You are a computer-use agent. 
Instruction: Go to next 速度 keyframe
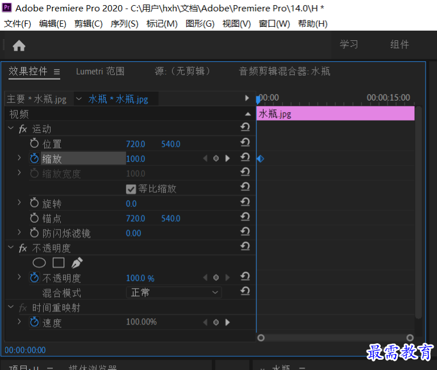[x=227, y=323]
